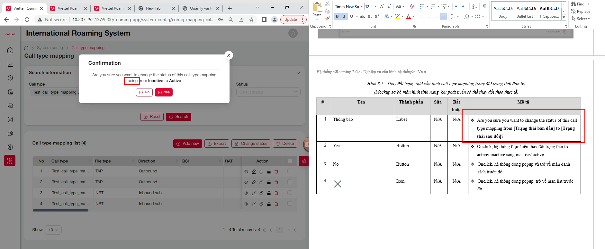Select the checkbox for row 3
The height and width of the screenshot is (249, 605).
coord(290,193)
